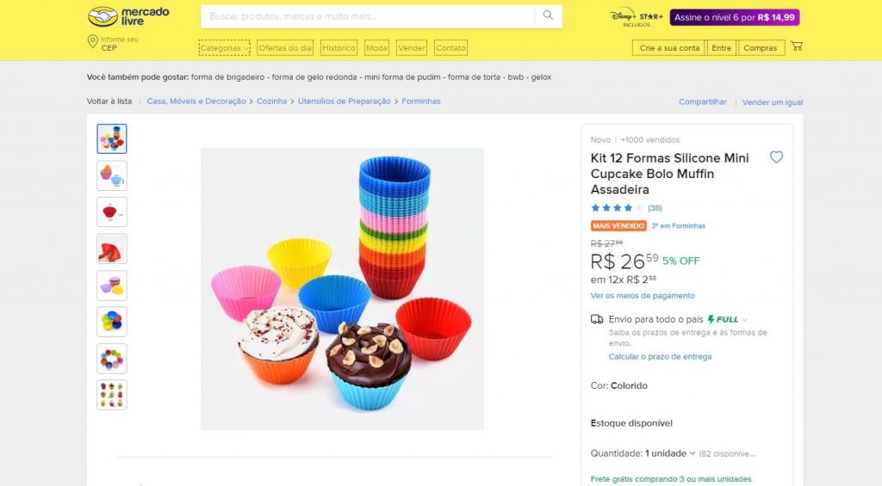This screenshot has width=882, height=486.
Task: Open Ofertas do dia menu item
Action: 285,48
